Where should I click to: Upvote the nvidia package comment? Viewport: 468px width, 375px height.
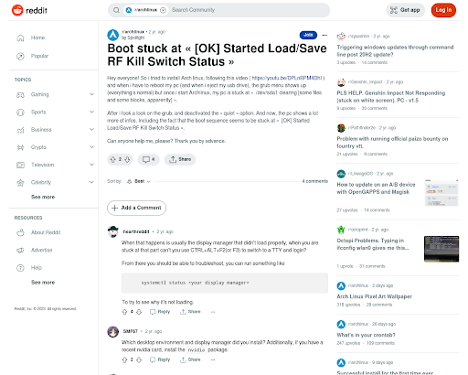point(124,360)
